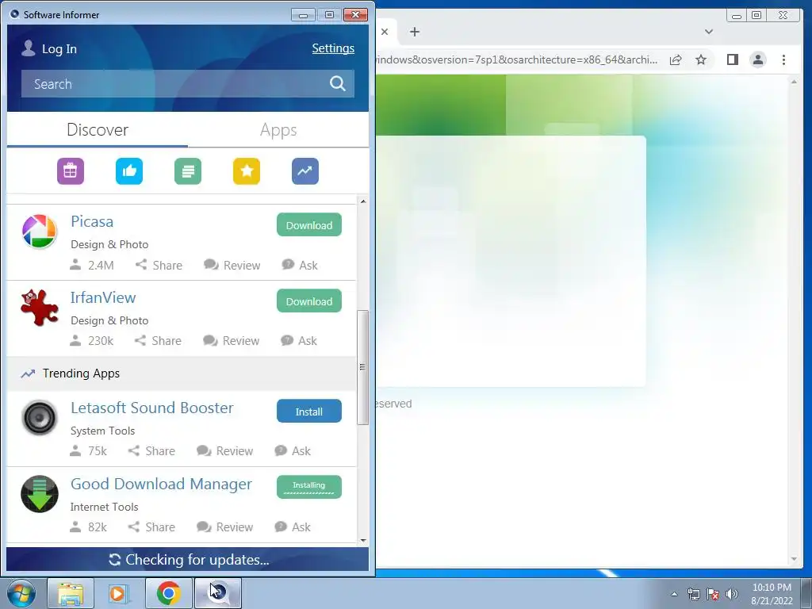Share Letasoft Sound Booster
This screenshot has height=609, width=812.
click(151, 451)
